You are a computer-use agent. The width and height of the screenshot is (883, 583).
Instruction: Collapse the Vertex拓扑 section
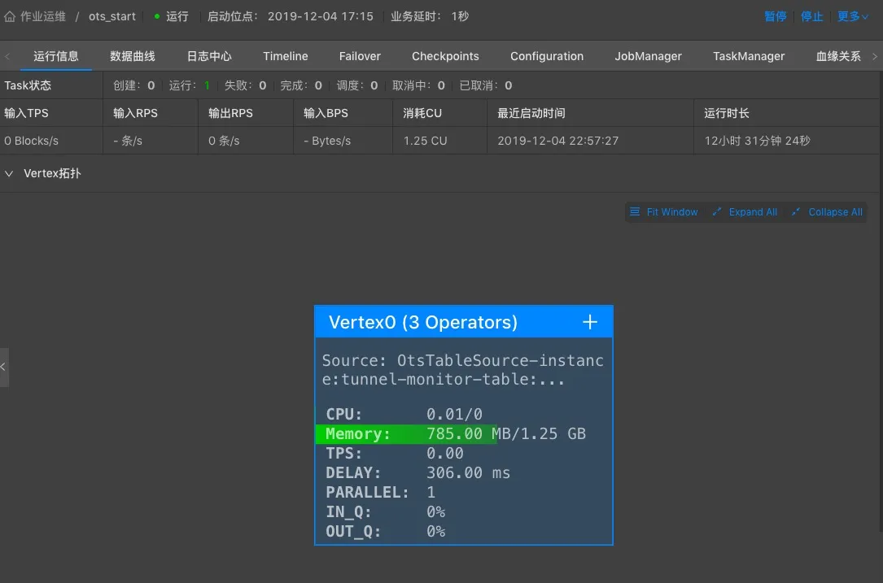point(9,173)
